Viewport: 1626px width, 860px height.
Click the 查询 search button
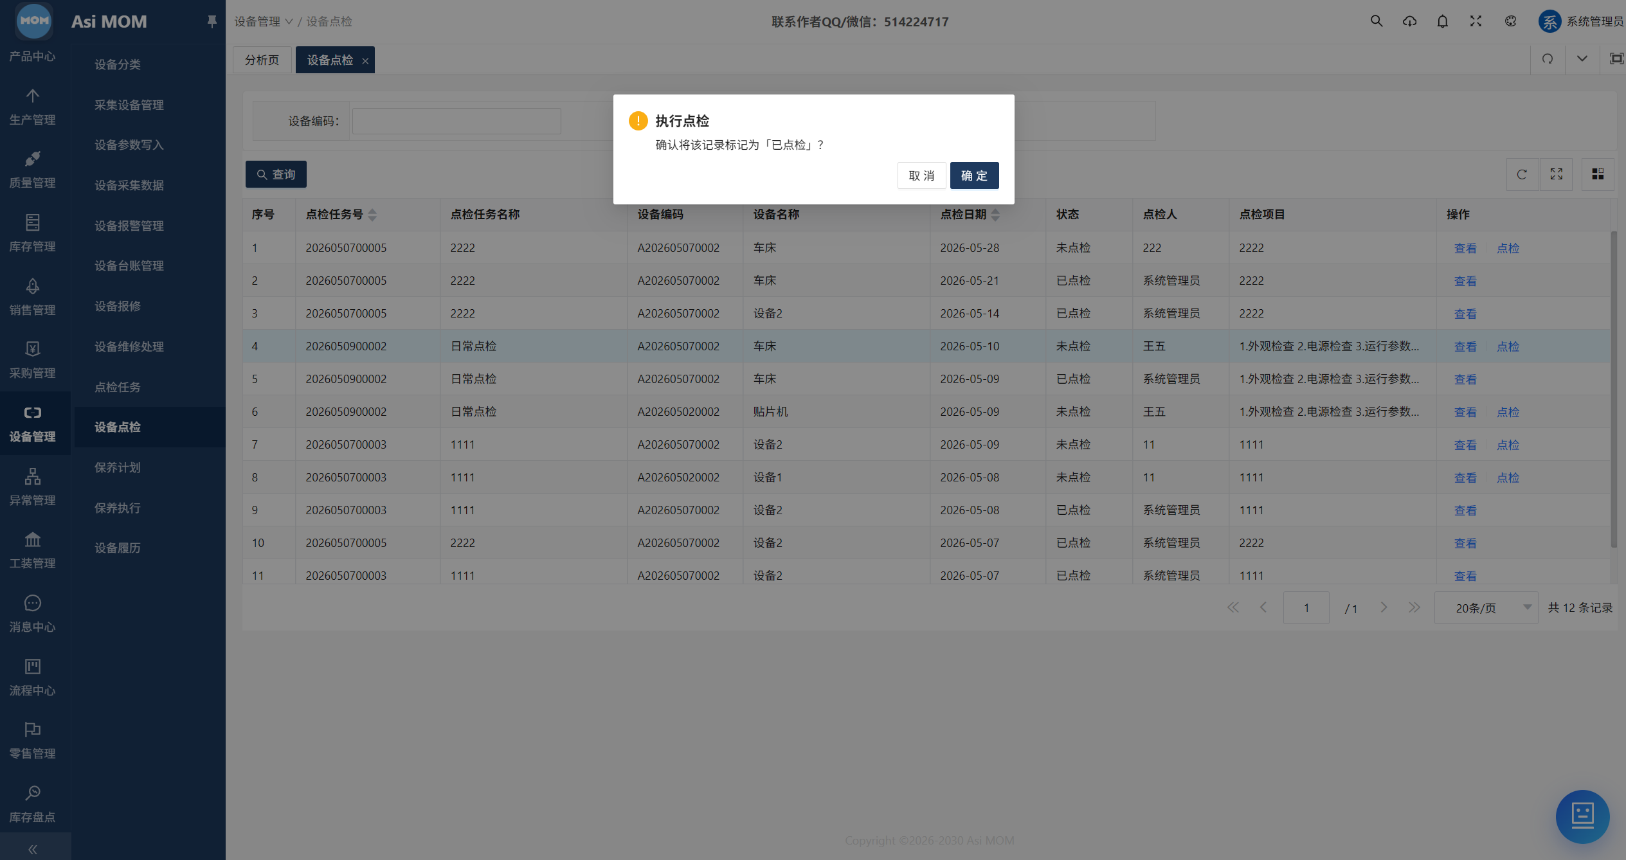click(276, 174)
